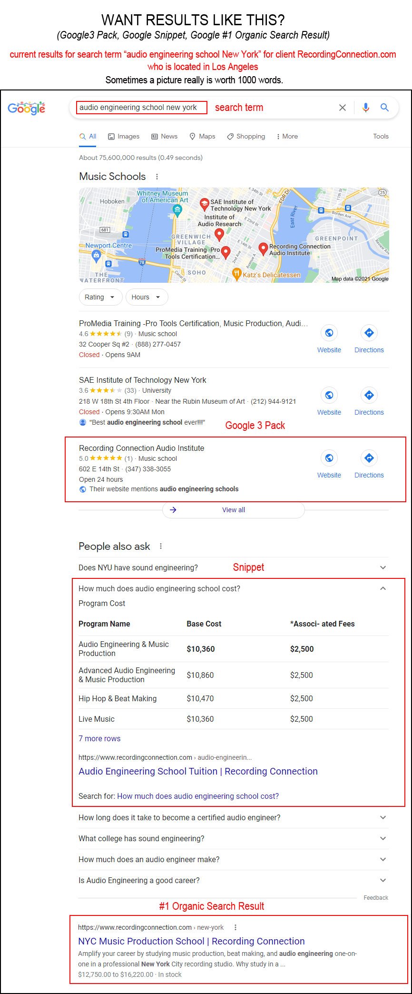
Task: Open the Rating filter dropdown
Action: pyautogui.click(x=100, y=297)
